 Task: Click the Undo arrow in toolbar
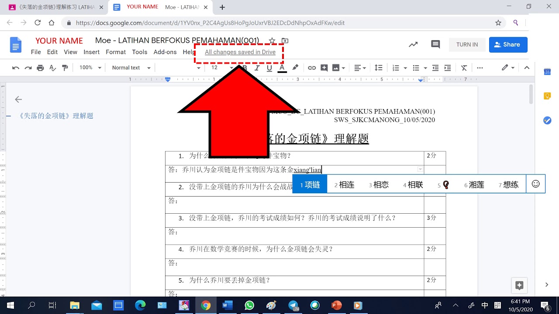16,68
